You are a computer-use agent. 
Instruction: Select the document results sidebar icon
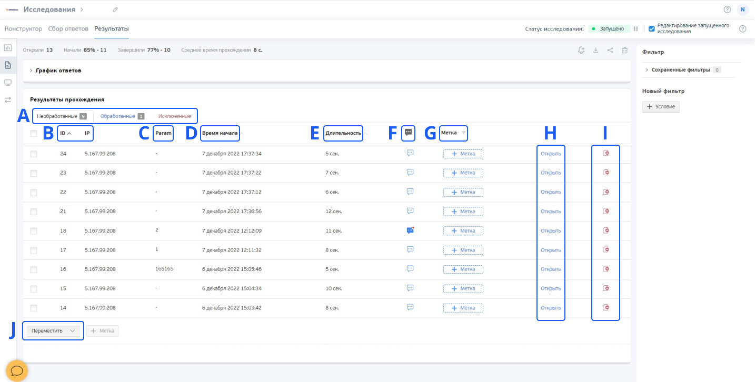tap(8, 65)
